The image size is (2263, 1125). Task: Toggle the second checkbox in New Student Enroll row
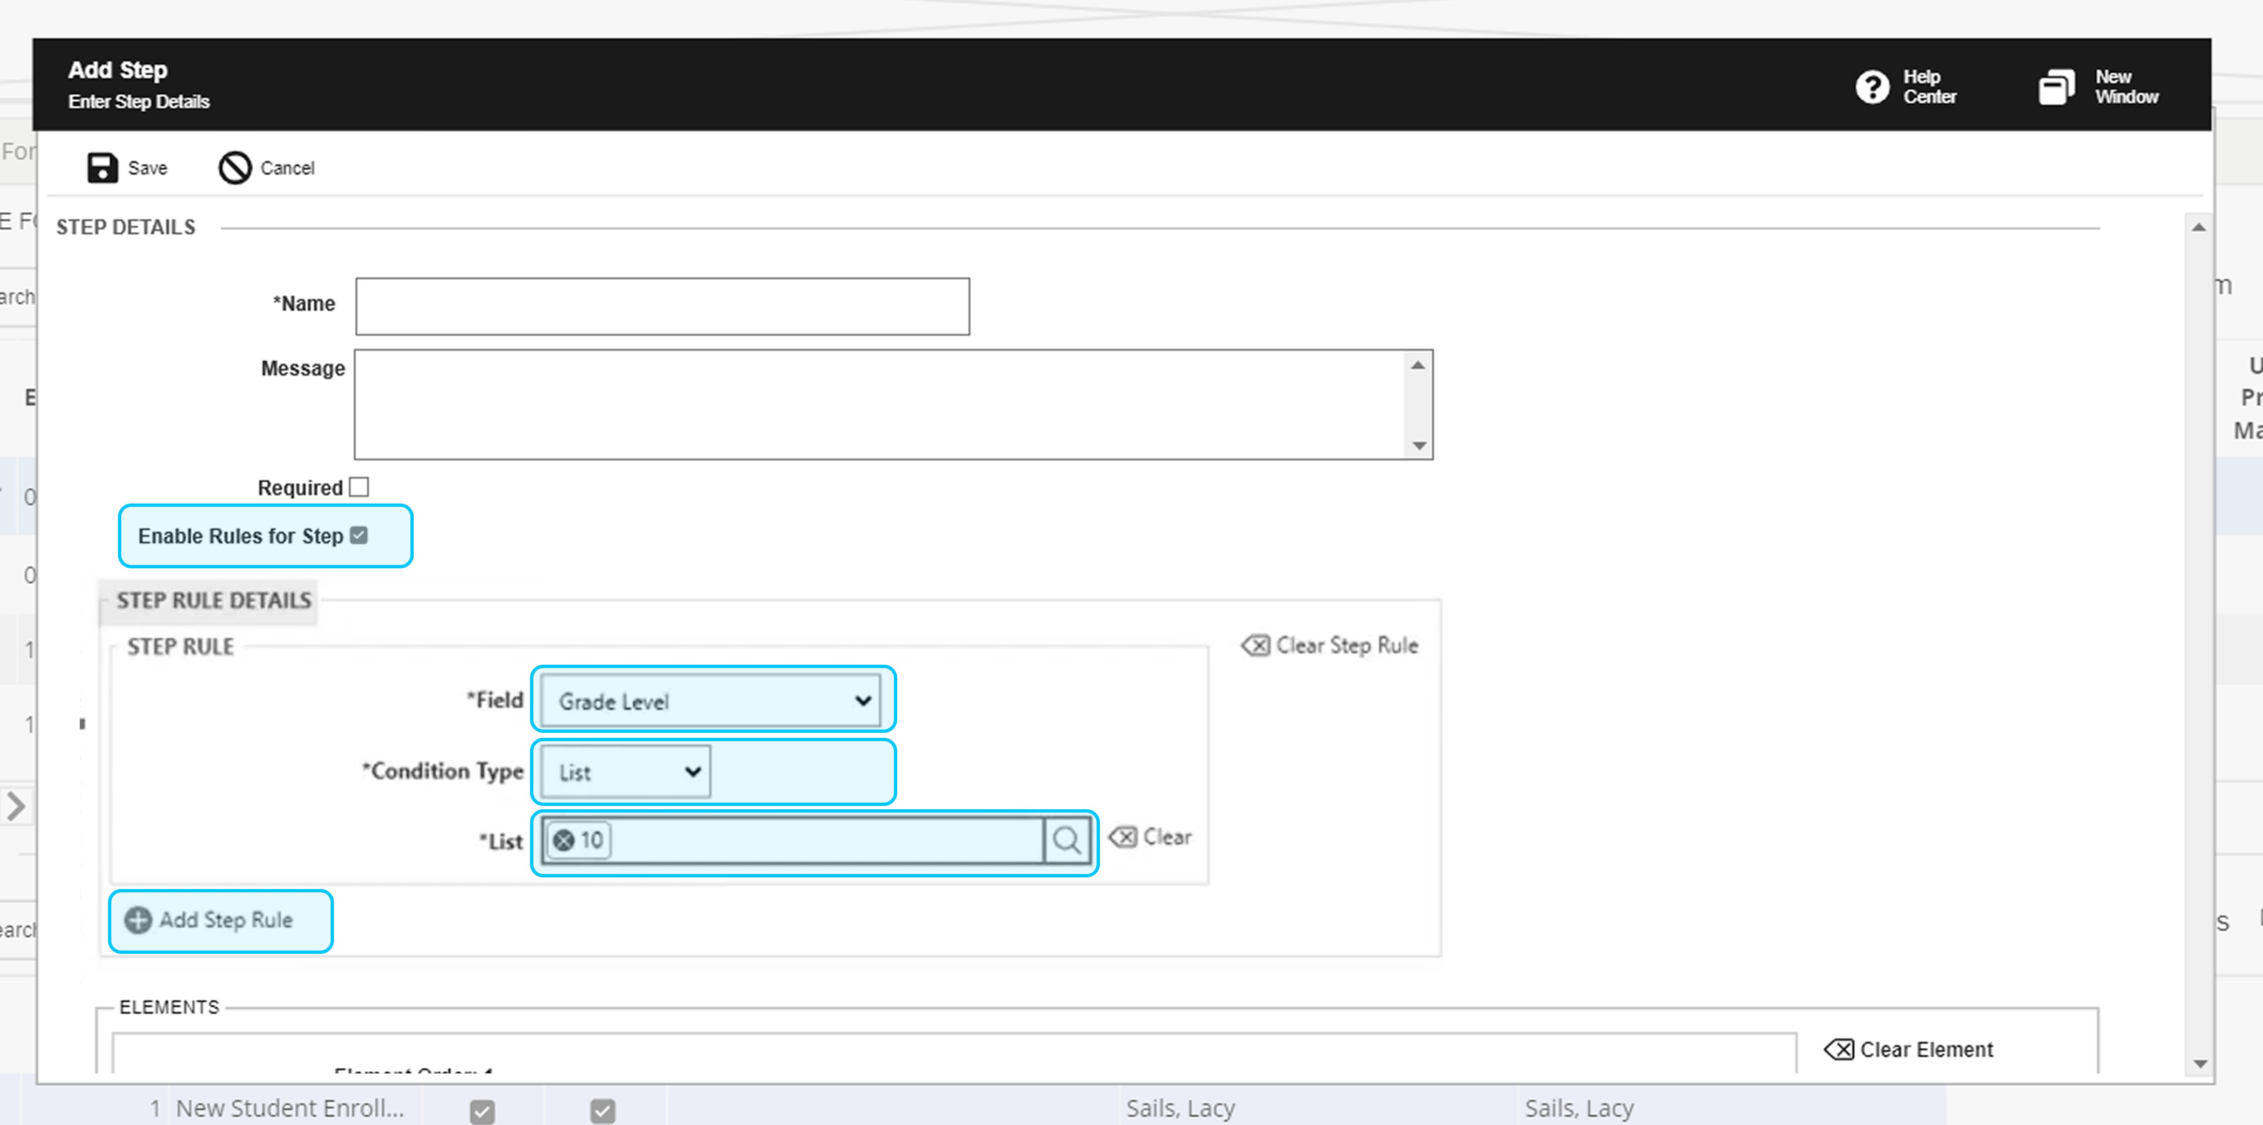coord(603,1111)
